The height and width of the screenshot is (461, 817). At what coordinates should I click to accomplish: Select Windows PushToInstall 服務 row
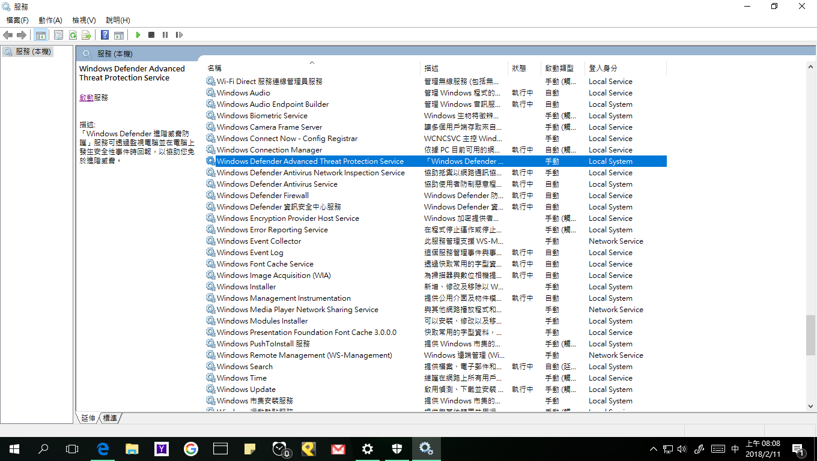(436, 343)
